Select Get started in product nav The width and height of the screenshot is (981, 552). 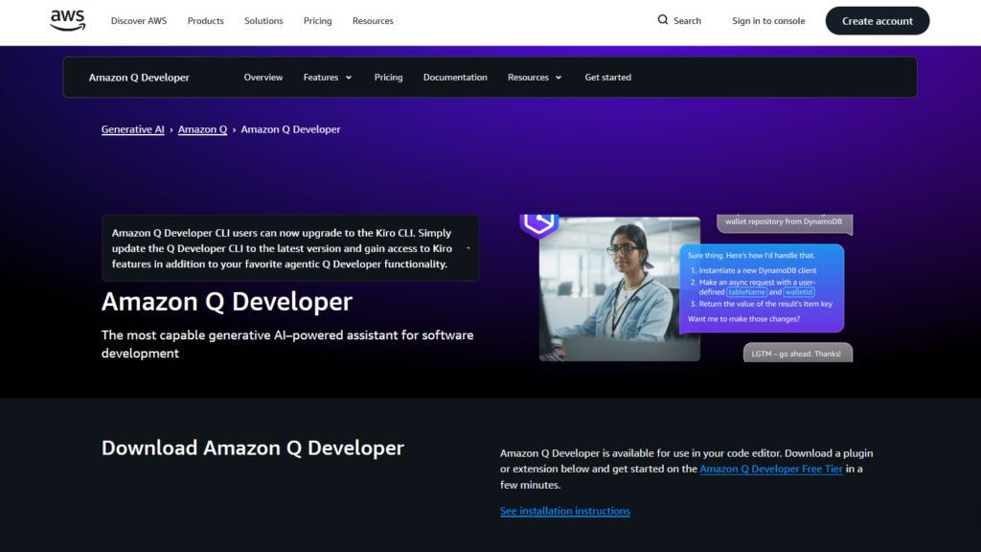point(608,78)
